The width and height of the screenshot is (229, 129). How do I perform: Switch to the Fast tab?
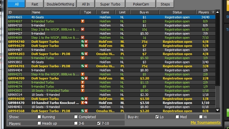(x=35, y=4)
